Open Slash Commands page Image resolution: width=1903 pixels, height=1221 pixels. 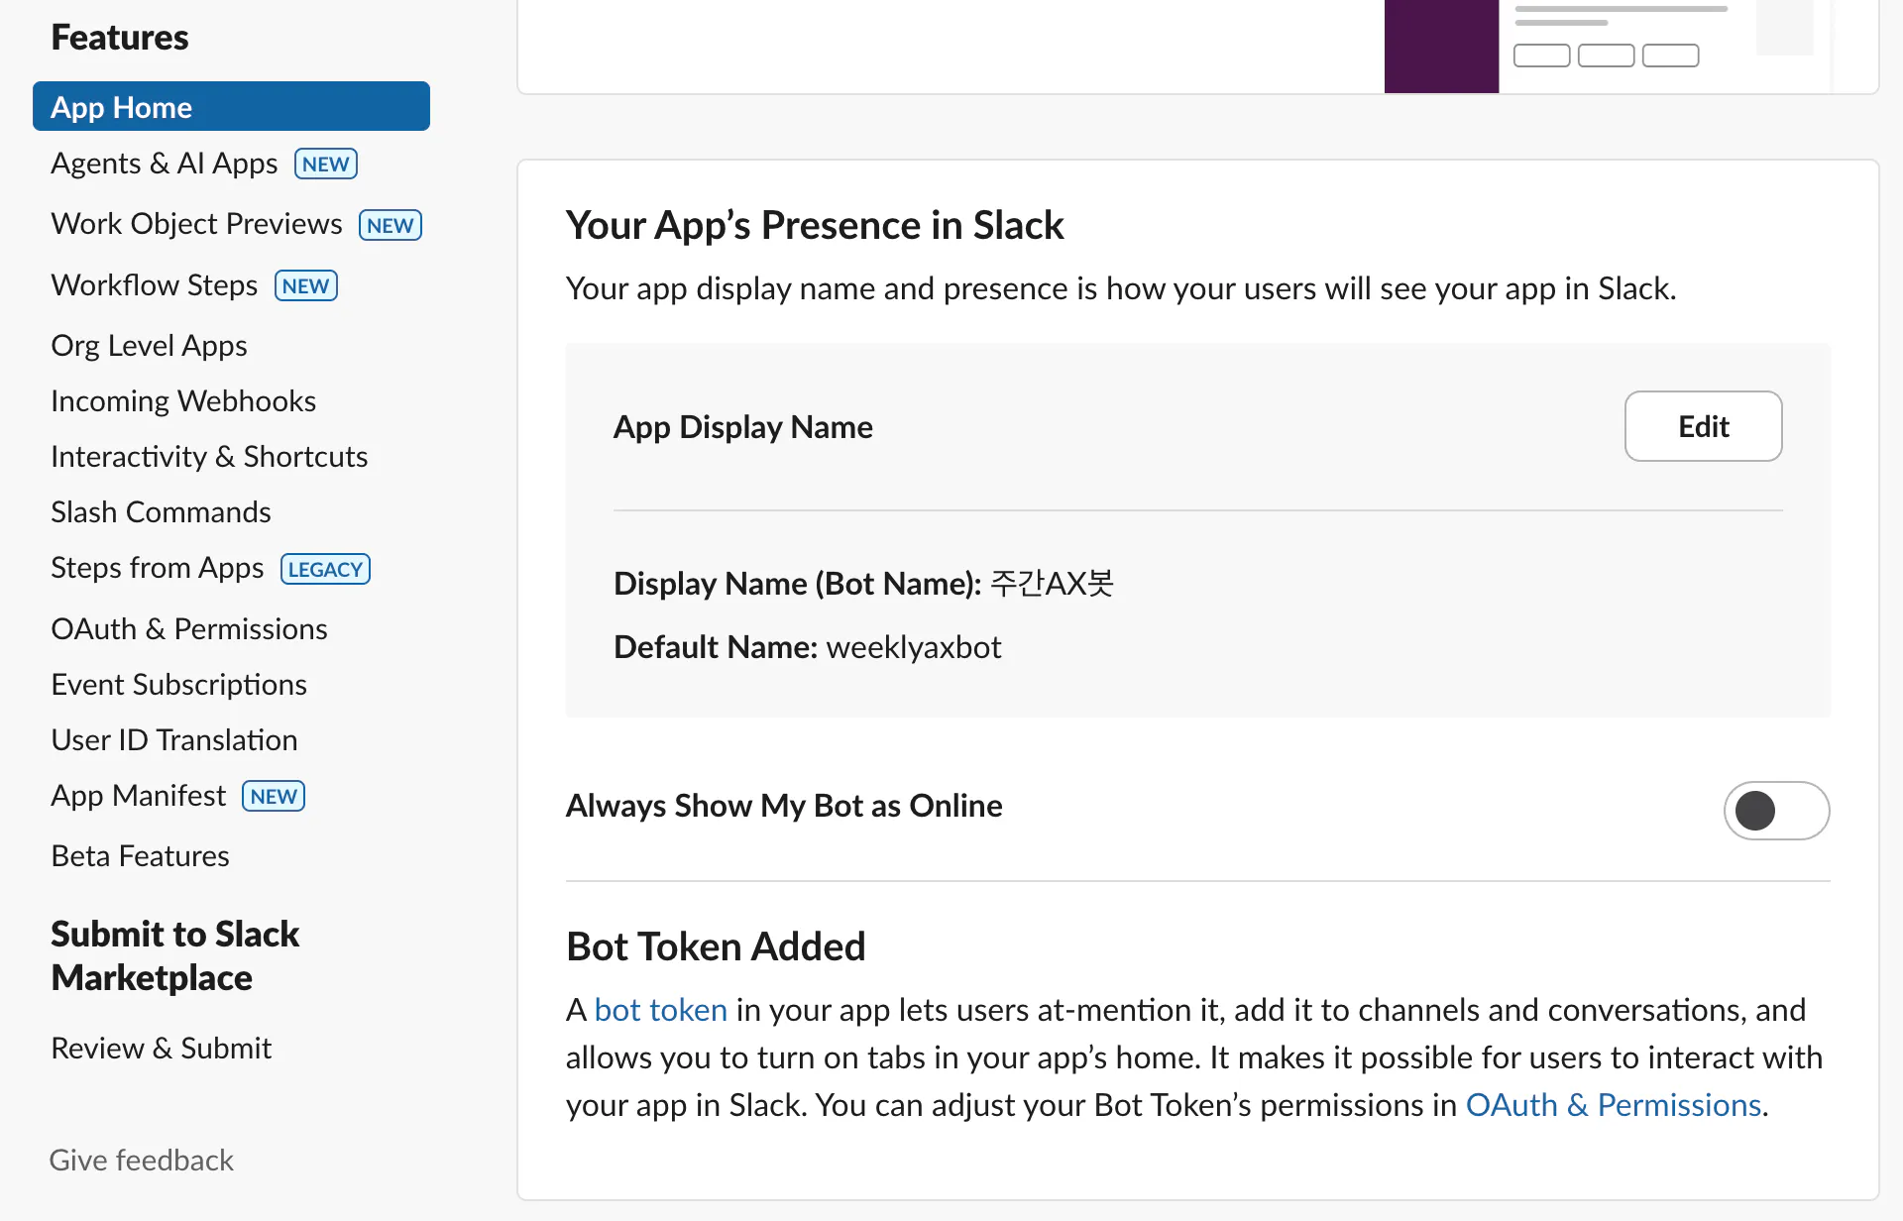click(x=161, y=511)
